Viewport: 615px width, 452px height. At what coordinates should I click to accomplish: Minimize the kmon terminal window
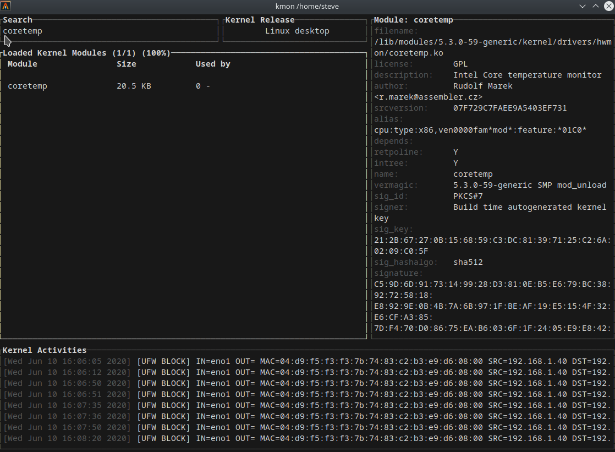coord(583,6)
